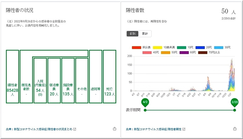Click the 2/20 end date slider handle
The image size is (243, 139).
click(234, 103)
